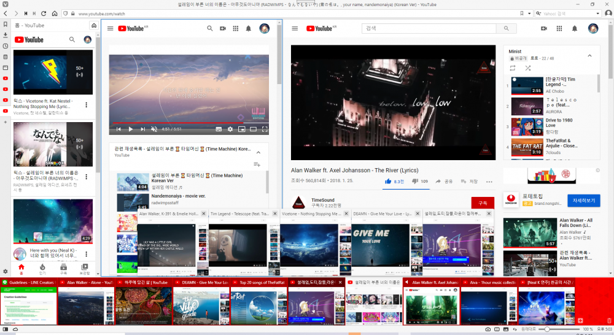Click red subscribe button for TimeSound
614x335 pixels.
coord(483,203)
